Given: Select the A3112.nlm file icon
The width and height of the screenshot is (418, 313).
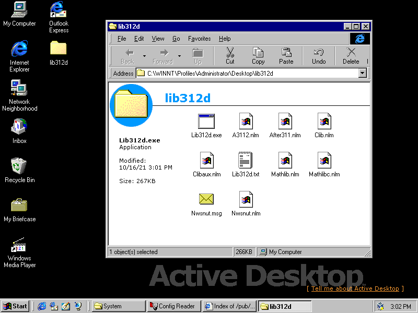Looking at the screenshot, I should pos(246,126).
